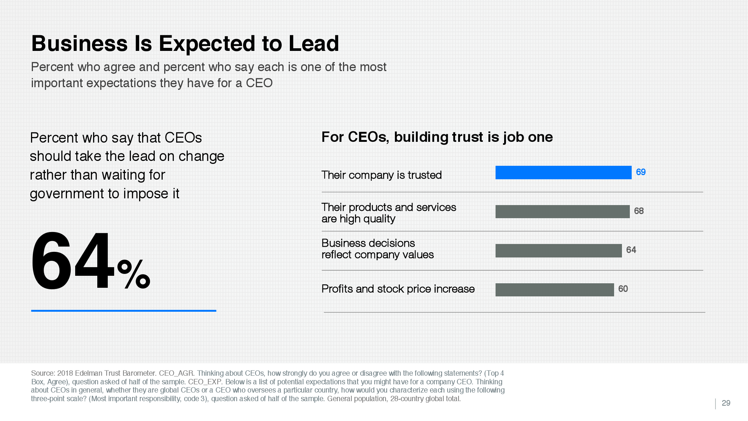Screen dimensions: 748x421
Task: Select the 'Percent who say that CEOs' paragraph
Action: pyautogui.click(x=127, y=166)
